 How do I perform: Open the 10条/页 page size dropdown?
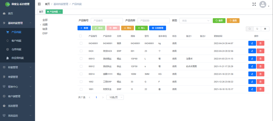click(115, 97)
